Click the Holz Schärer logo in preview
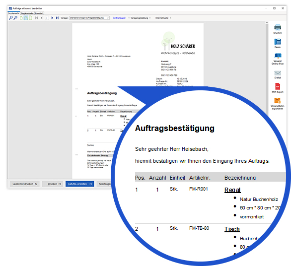The image size is (291, 268). point(178,43)
